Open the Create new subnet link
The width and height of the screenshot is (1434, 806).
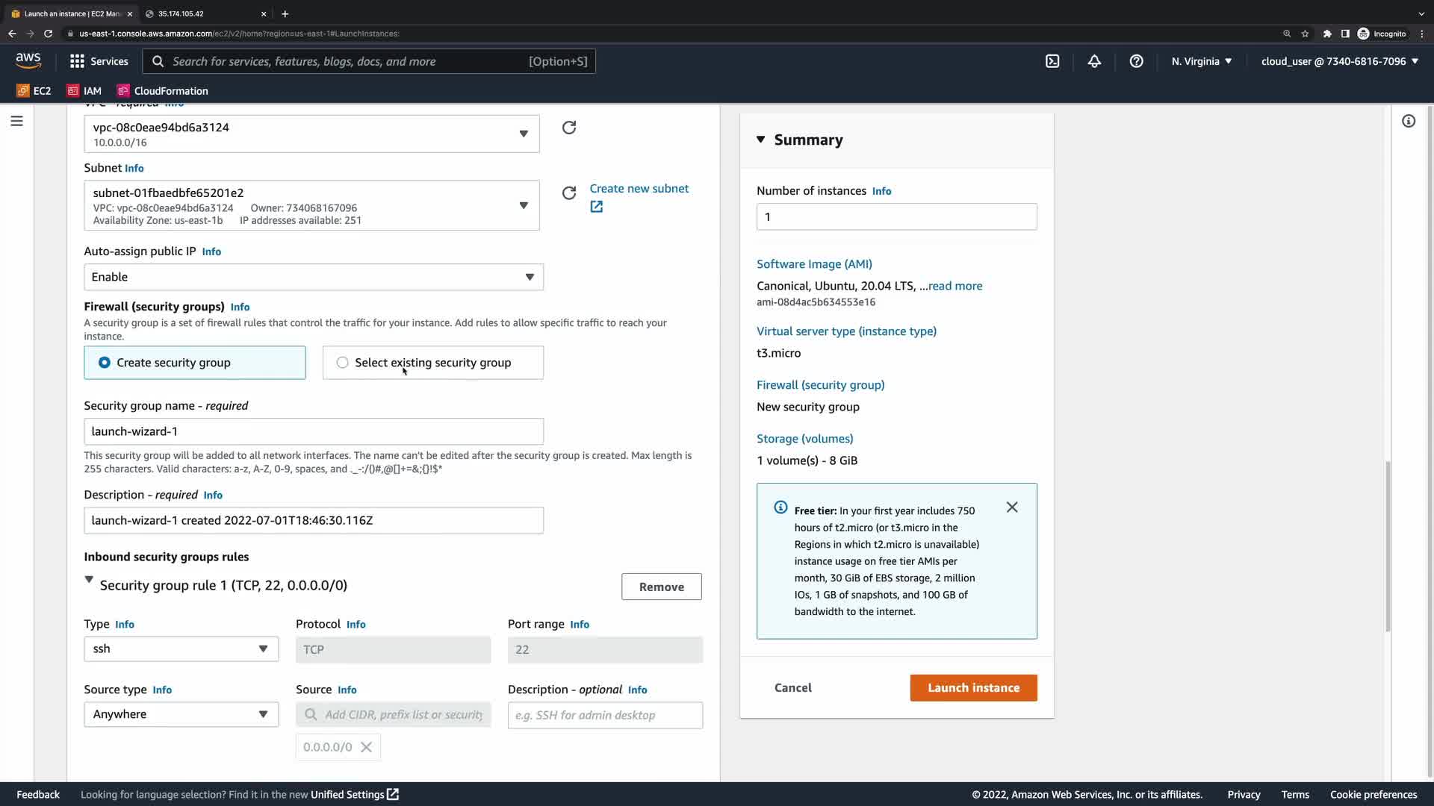click(x=639, y=189)
